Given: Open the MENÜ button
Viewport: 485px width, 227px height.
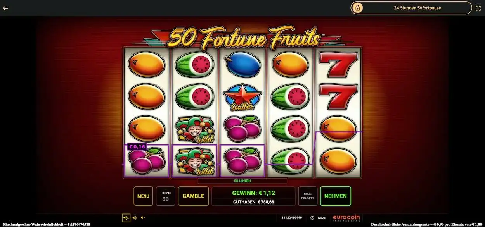Looking at the screenshot, I should coord(143,196).
